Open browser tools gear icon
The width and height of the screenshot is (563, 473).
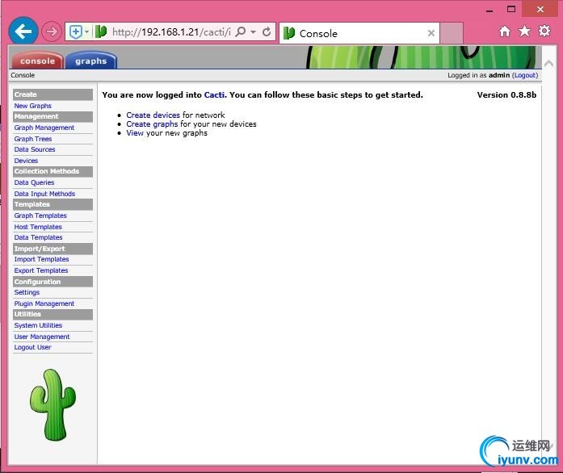[544, 31]
